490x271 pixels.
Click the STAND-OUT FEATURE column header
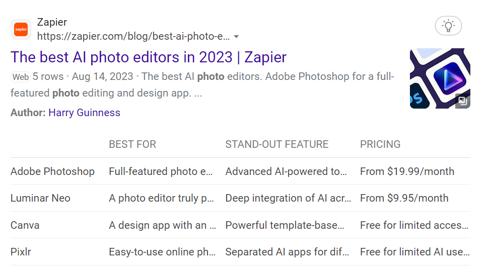277,144
